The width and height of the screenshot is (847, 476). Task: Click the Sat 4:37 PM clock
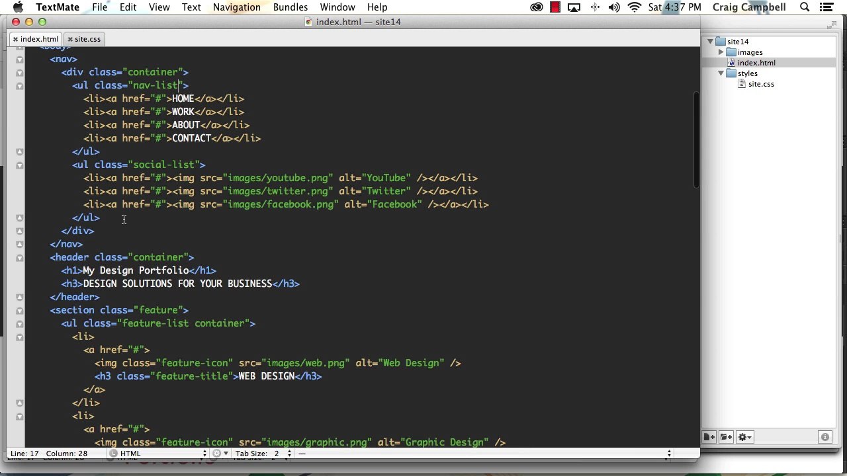tap(674, 7)
